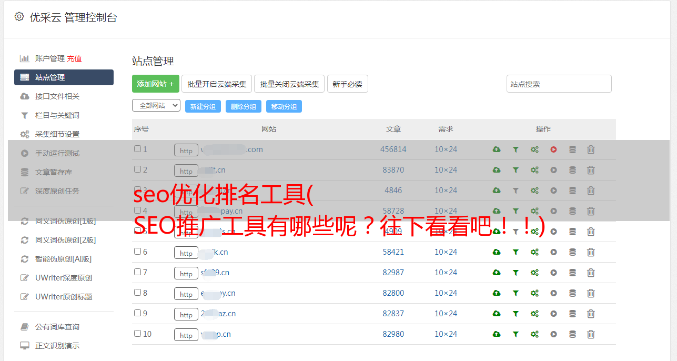
Task: Open 采集细节设置 sidebar item
Action: (x=57, y=134)
